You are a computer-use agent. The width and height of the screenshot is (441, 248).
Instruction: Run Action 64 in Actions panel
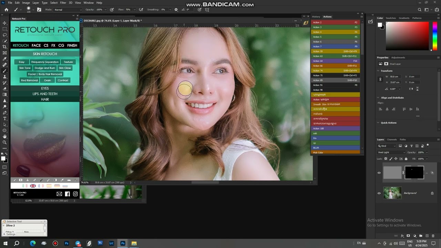point(336,61)
